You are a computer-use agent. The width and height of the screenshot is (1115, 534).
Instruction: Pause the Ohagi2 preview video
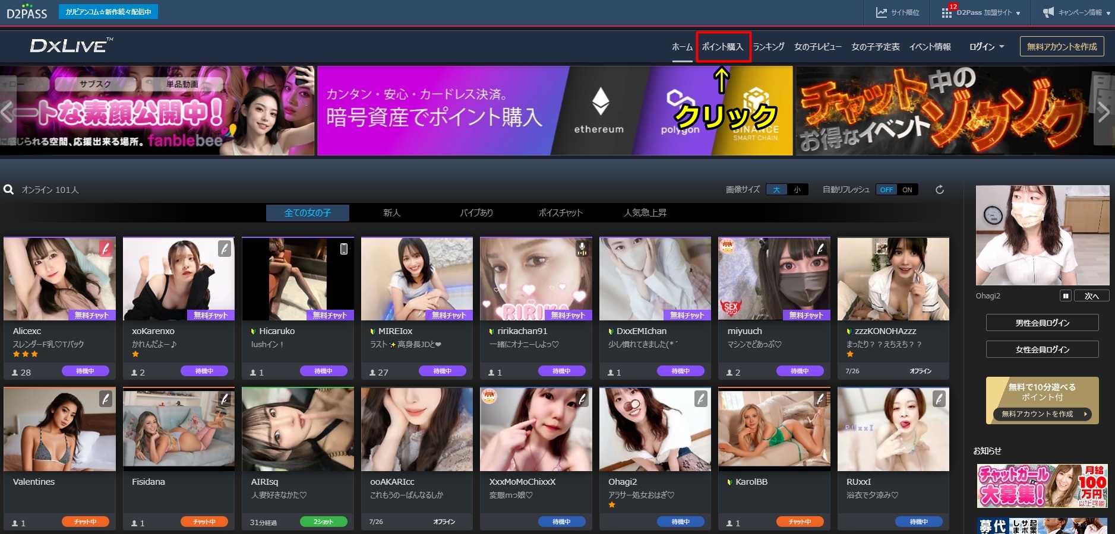[1066, 296]
